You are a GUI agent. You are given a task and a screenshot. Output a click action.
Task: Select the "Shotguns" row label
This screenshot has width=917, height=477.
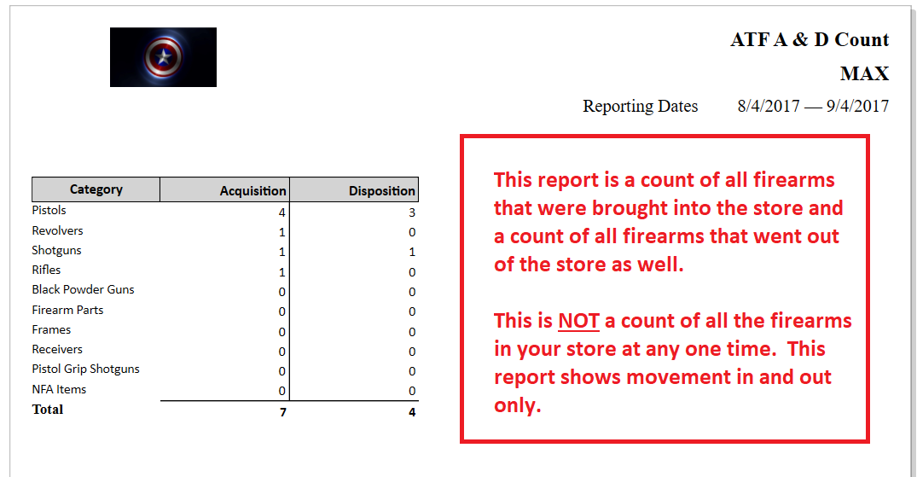coord(57,251)
